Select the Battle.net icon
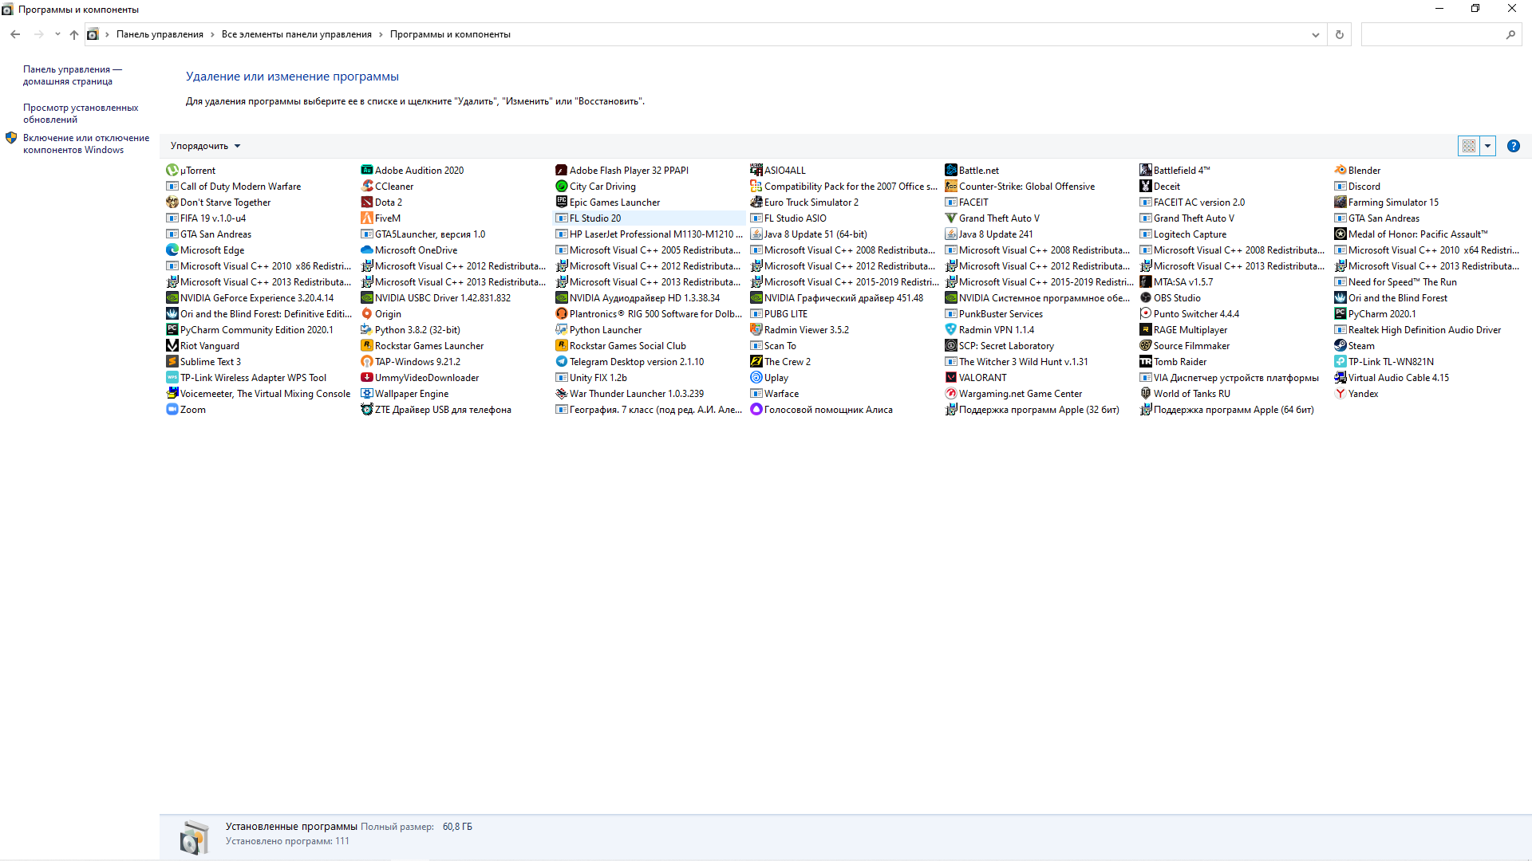This screenshot has height=861, width=1532. pyautogui.click(x=950, y=171)
